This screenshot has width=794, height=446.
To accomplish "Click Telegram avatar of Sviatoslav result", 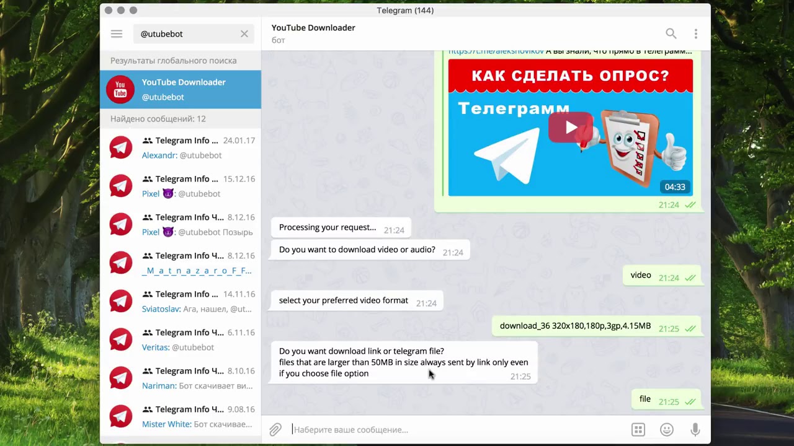I will (120, 301).
